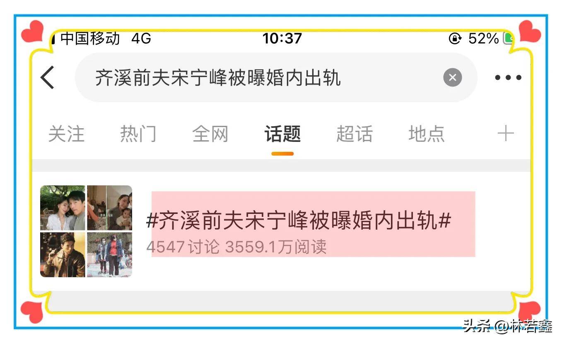Tap the rotation lock status icon
This screenshot has height=343, width=562.
pyautogui.click(x=455, y=39)
